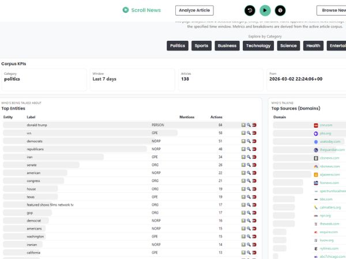The height and width of the screenshot is (259, 346).
Task: Click the magnifier icon in iran row
Action: [x=249, y=157]
